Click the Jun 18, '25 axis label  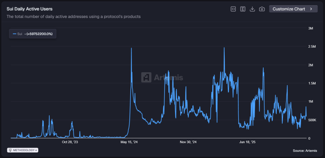click(x=248, y=142)
